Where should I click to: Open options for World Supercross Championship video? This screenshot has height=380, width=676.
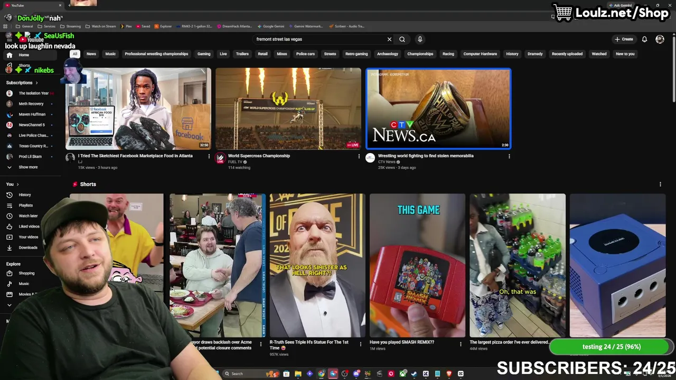click(359, 156)
